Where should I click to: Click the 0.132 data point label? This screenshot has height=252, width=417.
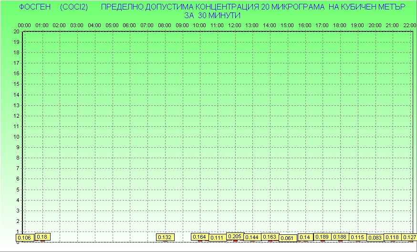coord(165,237)
